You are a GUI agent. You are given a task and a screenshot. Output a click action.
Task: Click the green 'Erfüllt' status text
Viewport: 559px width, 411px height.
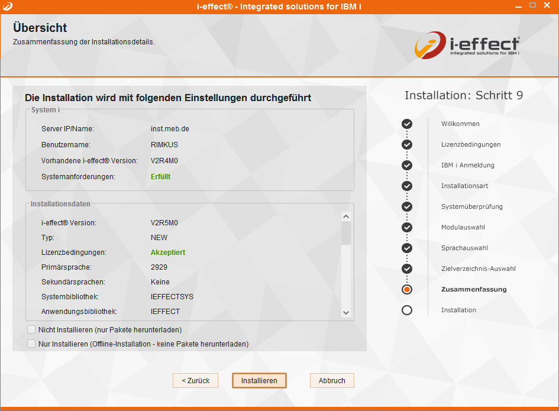pos(160,177)
